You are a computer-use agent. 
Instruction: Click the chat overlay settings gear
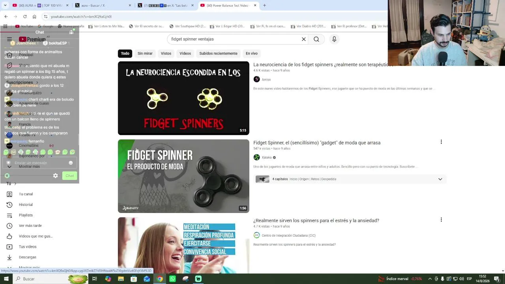coord(55,176)
